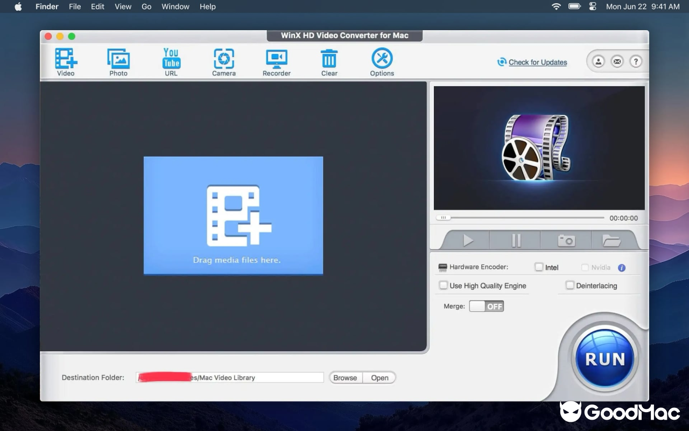This screenshot has width=689, height=431.
Task: Close the WinX converter window
Action: [x=48, y=36]
